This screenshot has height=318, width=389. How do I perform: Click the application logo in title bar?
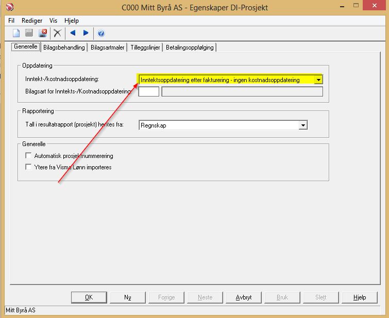[x=9, y=7]
